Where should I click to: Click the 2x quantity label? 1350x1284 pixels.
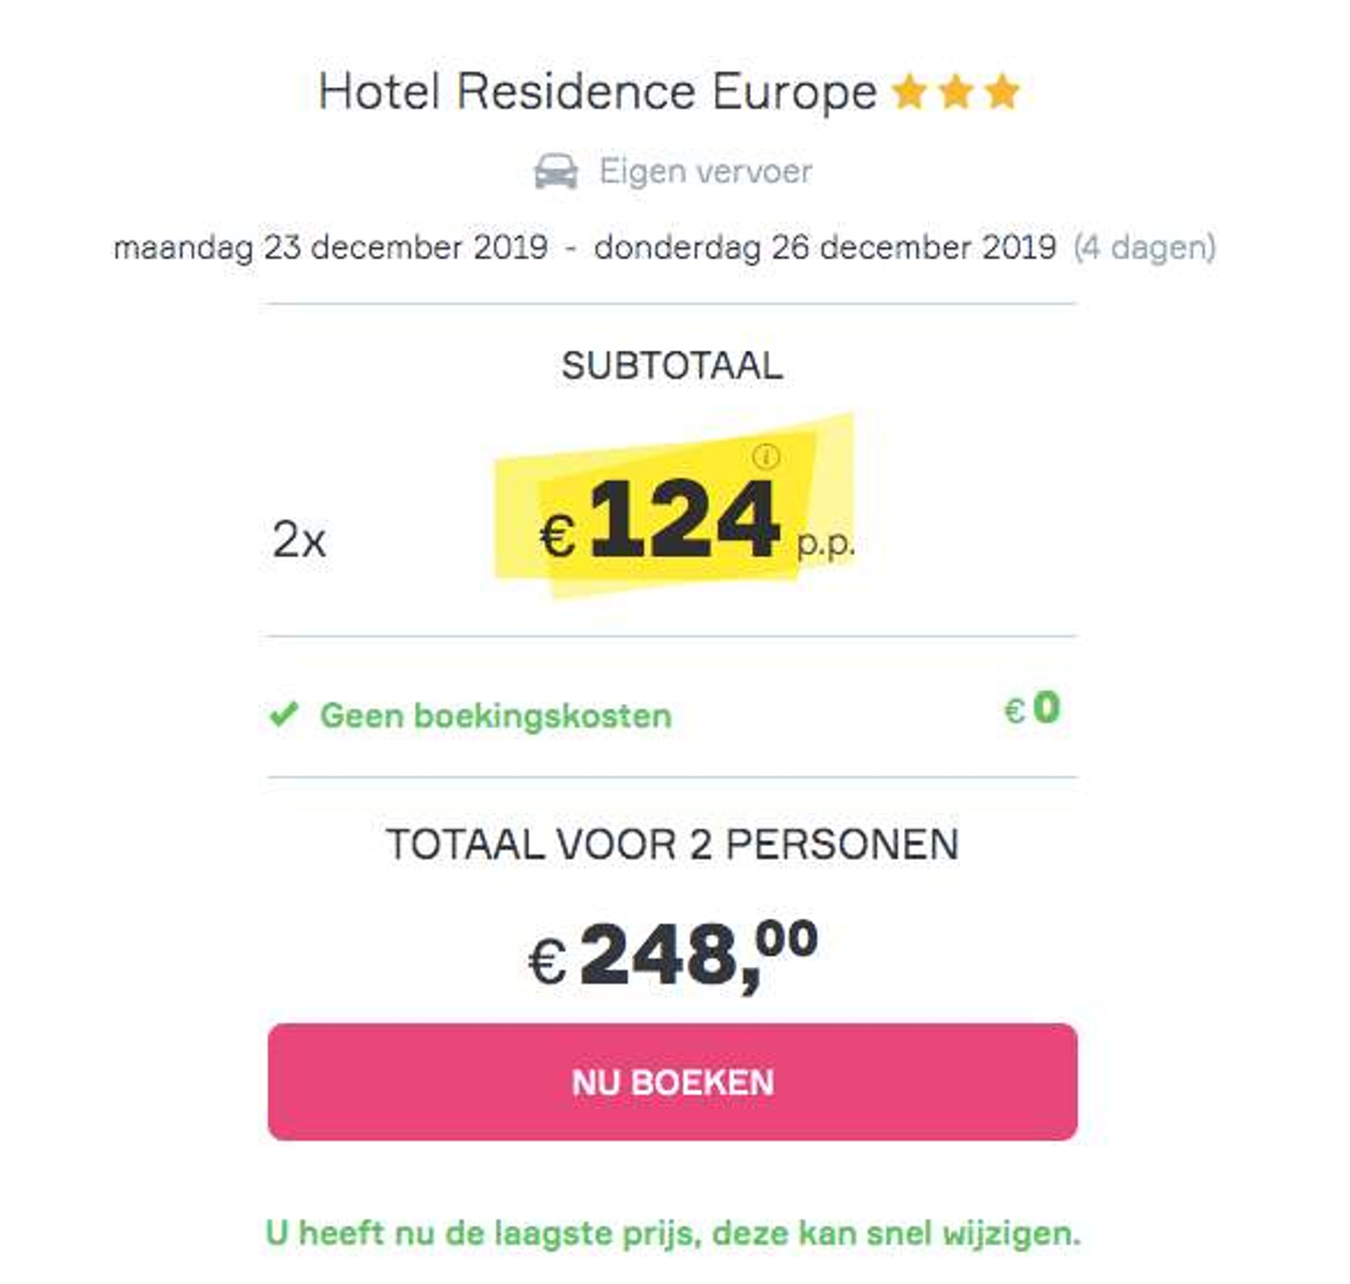pyautogui.click(x=299, y=540)
